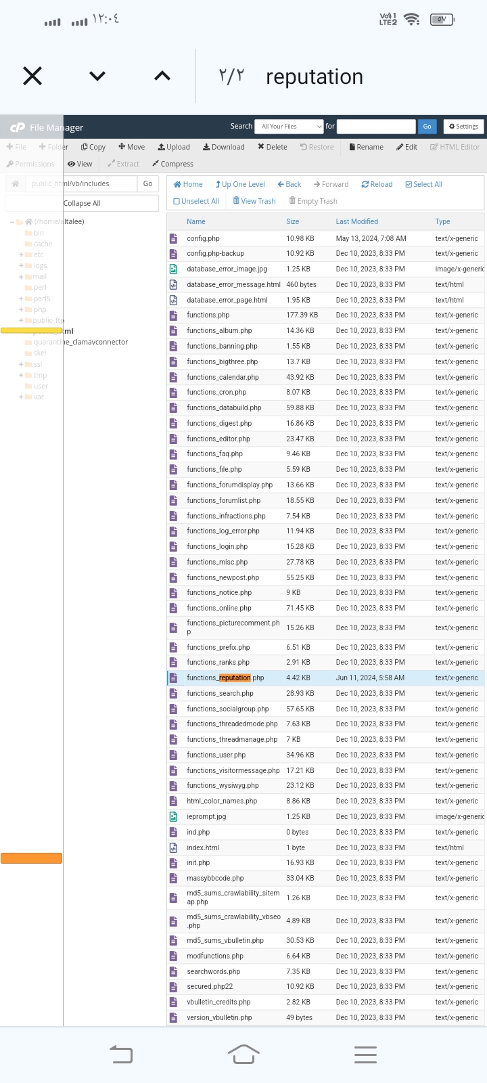Select functions_user.php file name
This screenshot has height=1083, width=487.
click(216, 755)
